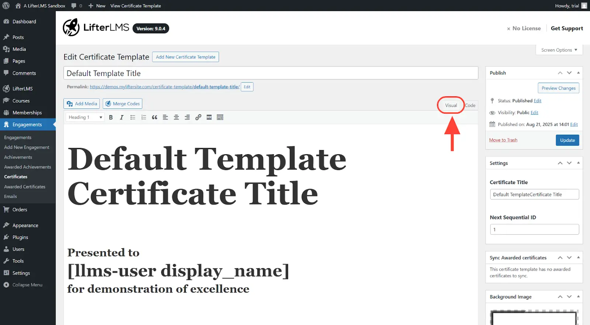590x325 pixels.
Task: Click the Add Media button
Action: point(82,104)
